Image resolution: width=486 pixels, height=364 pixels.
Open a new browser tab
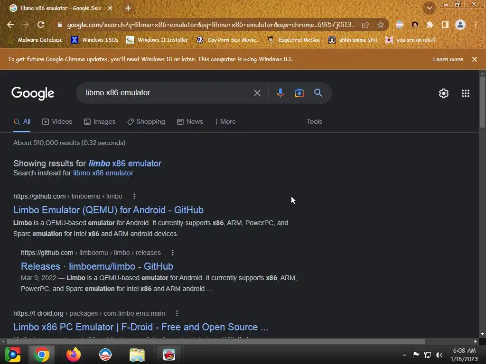(128, 8)
